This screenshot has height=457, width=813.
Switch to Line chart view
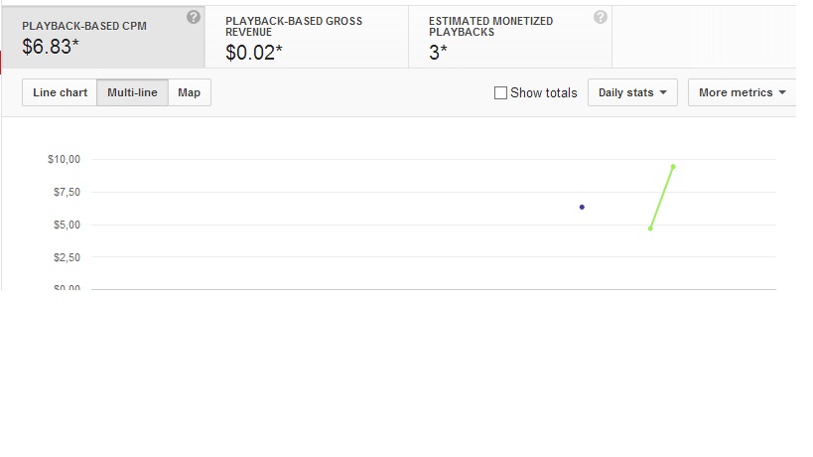[x=60, y=92]
